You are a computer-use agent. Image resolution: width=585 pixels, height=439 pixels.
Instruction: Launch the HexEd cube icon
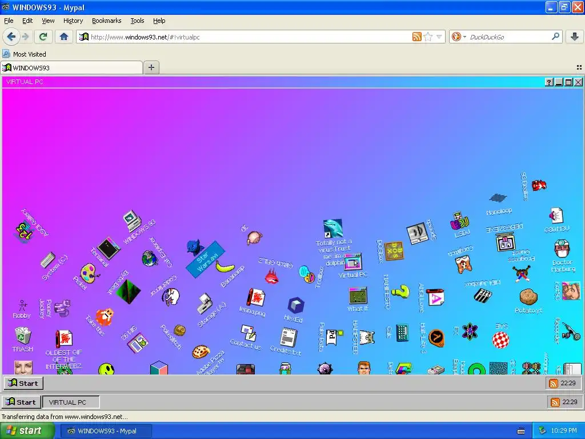(x=296, y=305)
